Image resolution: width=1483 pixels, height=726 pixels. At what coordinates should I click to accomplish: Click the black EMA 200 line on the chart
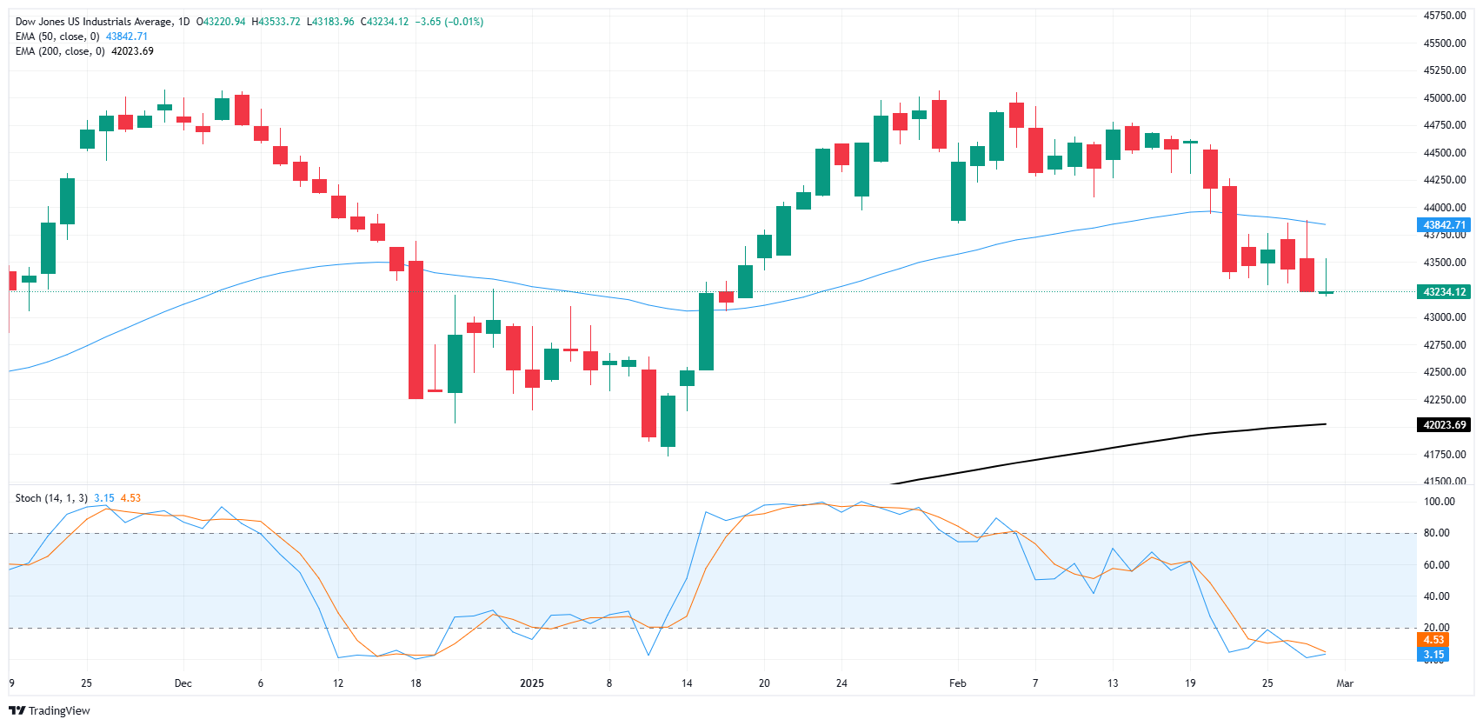click(x=1130, y=444)
